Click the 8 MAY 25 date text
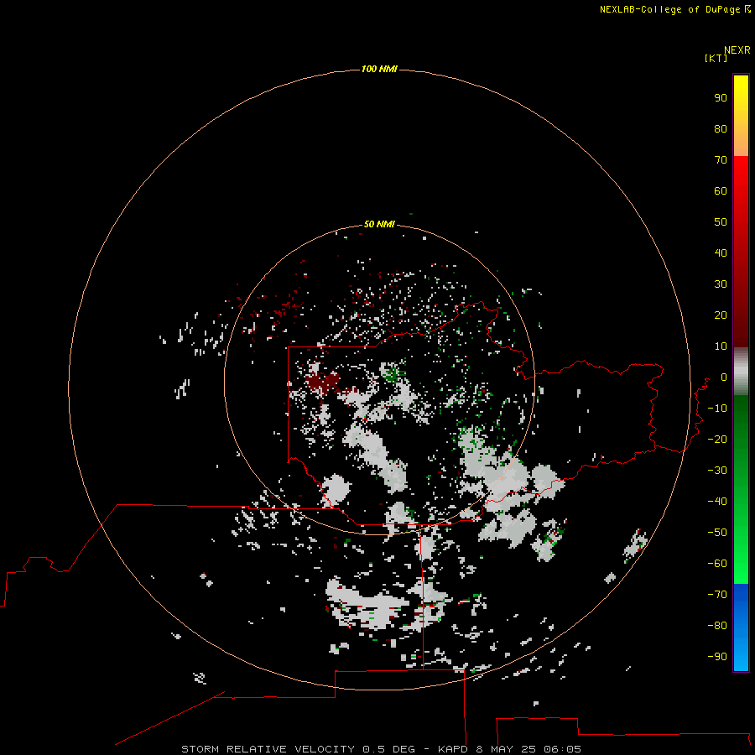The height and width of the screenshot is (755, 755). click(x=506, y=749)
